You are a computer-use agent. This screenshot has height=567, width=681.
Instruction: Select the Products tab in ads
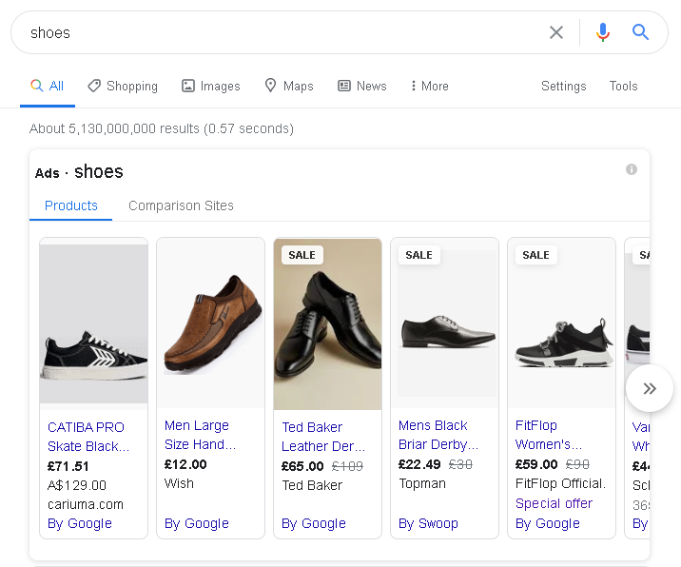[70, 205]
